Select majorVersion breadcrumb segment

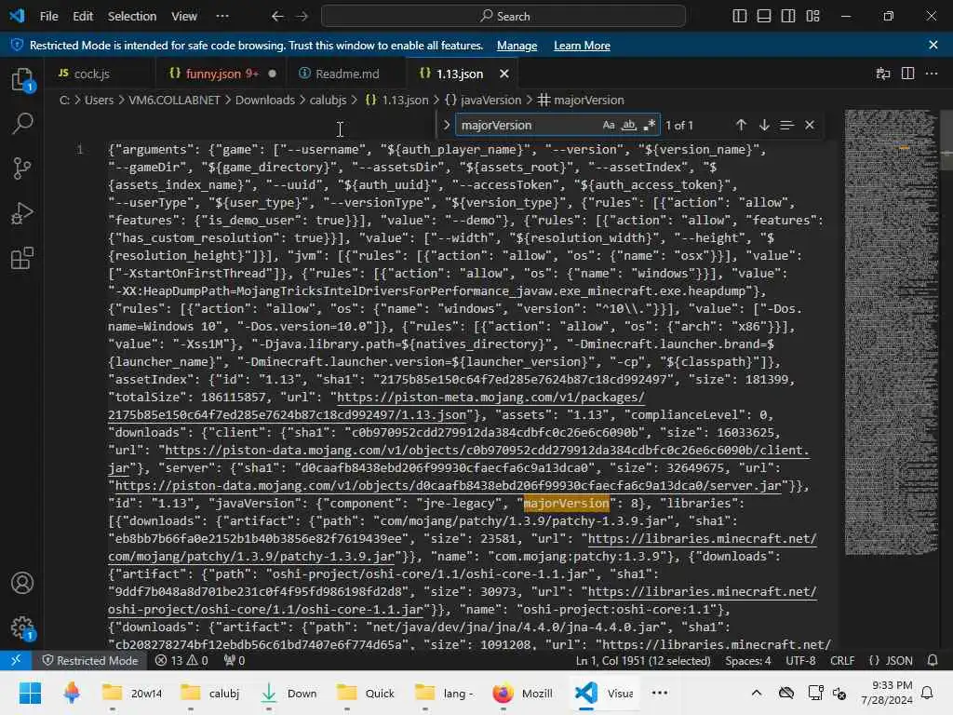pyautogui.click(x=582, y=100)
